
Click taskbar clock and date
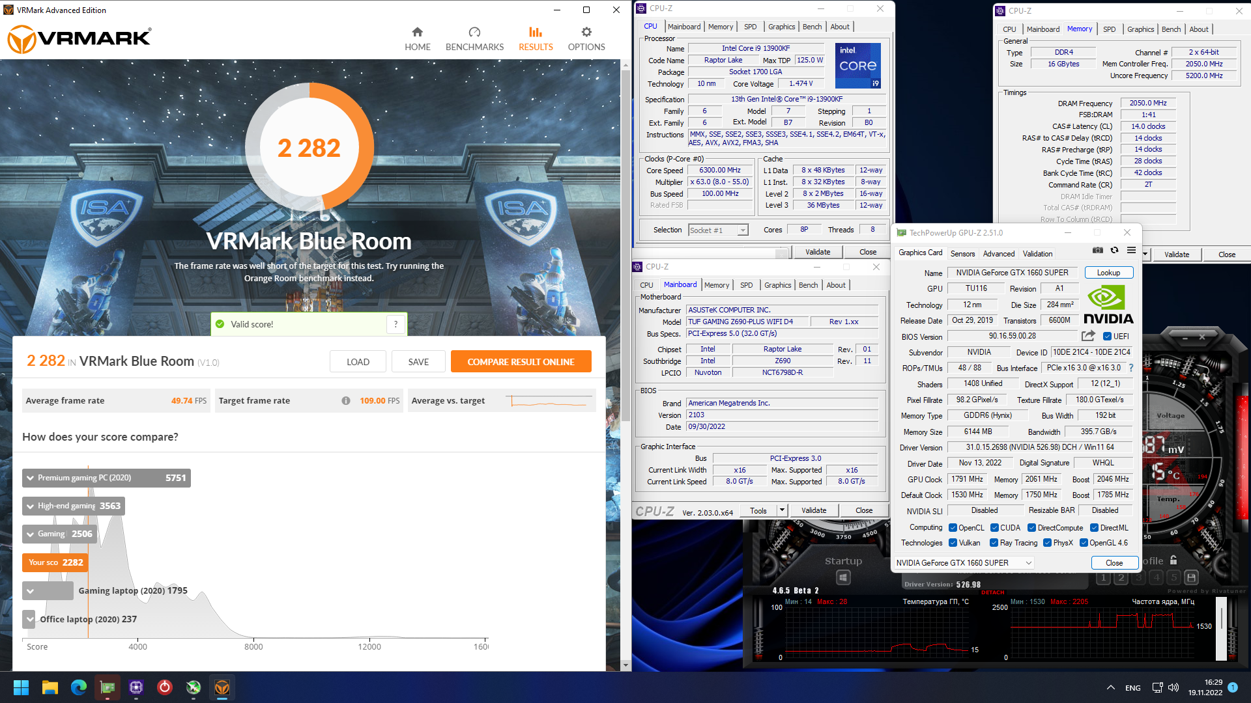[1205, 687]
